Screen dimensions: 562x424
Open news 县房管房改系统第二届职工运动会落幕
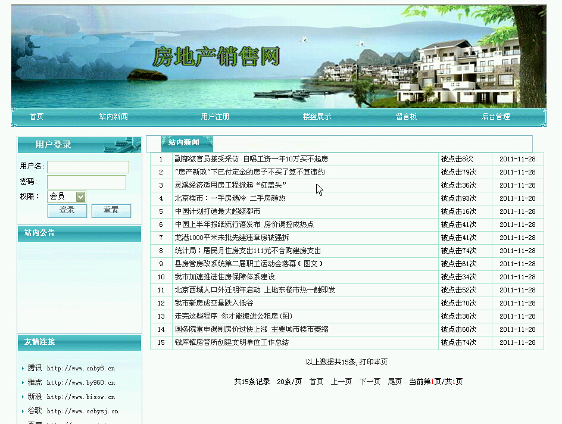(249, 264)
